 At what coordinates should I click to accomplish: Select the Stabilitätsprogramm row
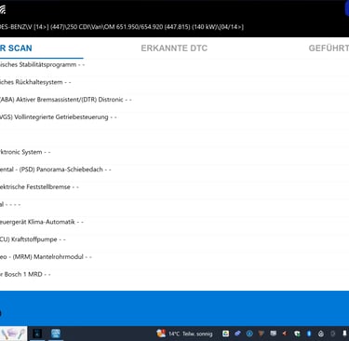pos(174,64)
